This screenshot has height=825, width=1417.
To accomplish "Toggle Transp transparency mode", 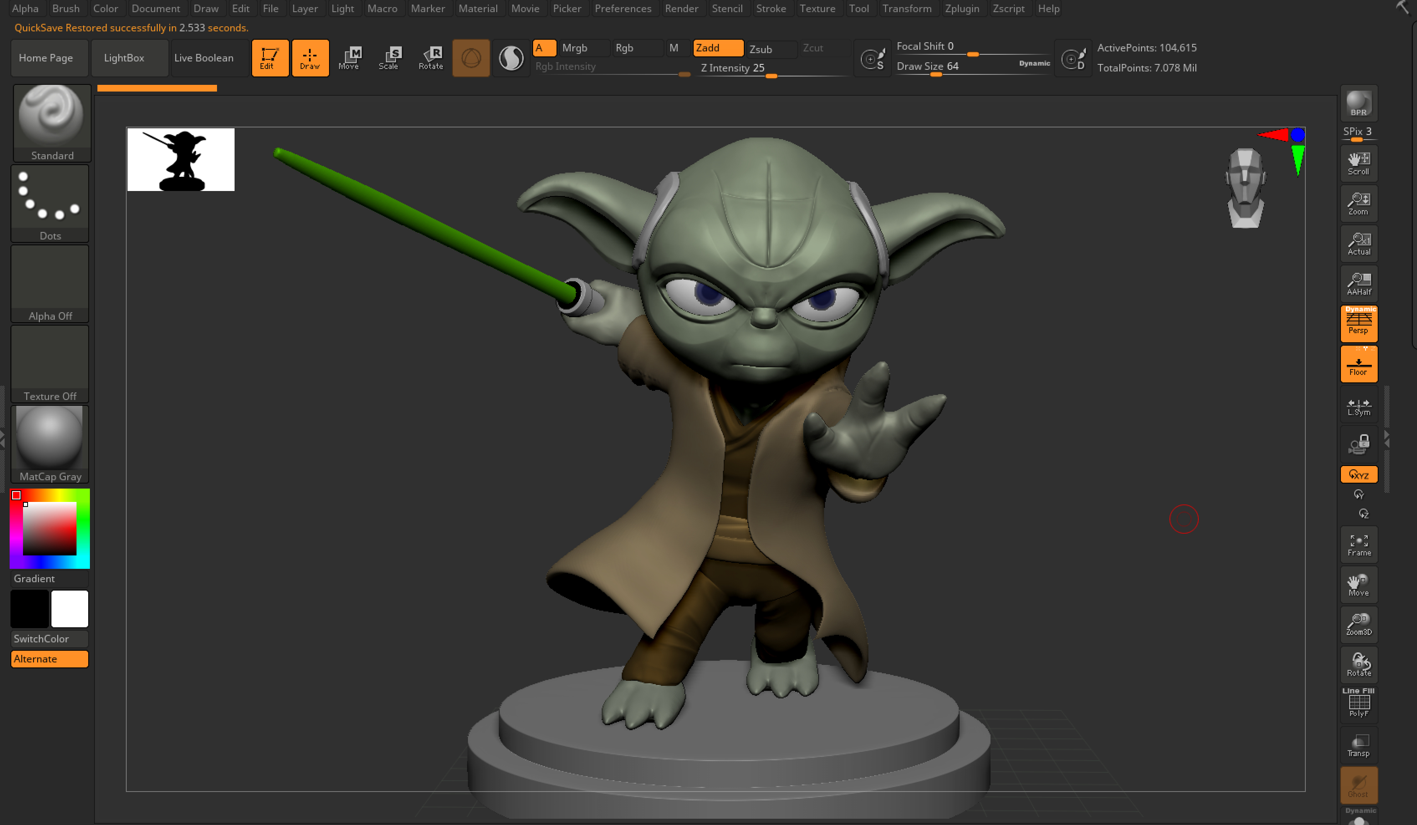I will pos(1358,745).
